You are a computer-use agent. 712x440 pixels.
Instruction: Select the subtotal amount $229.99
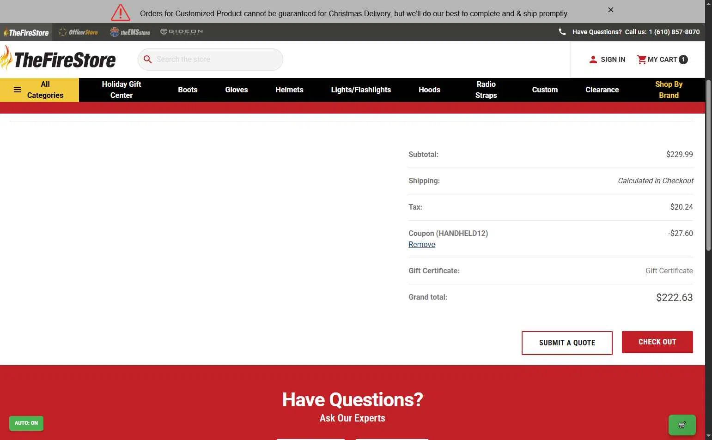pos(679,155)
